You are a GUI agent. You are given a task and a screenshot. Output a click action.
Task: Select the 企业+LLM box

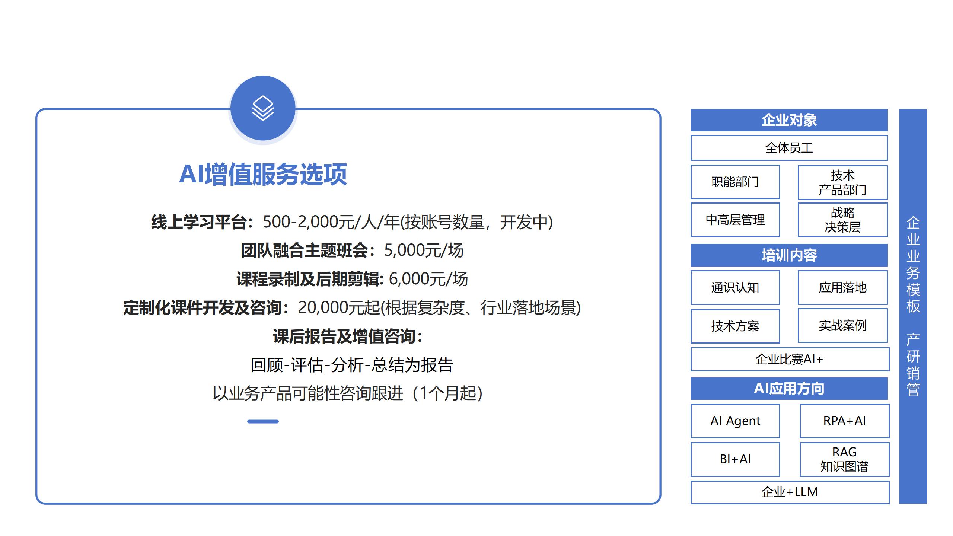(790, 492)
